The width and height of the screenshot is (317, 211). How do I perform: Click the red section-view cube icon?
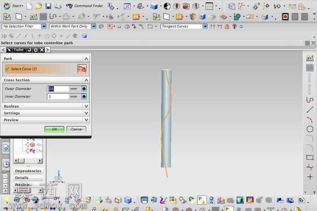tap(186, 6)
